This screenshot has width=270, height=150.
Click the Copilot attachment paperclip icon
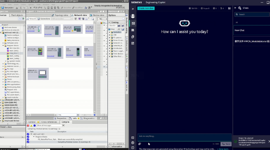pos(140,144)
